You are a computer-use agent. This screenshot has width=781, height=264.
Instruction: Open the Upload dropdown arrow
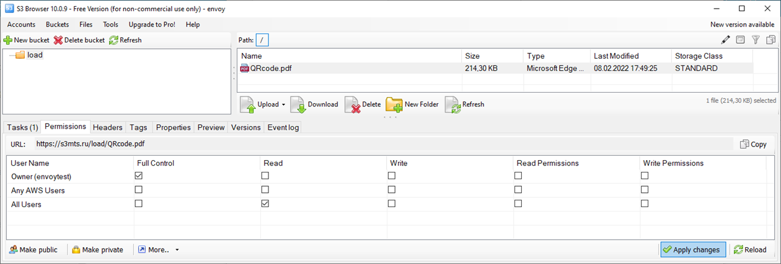pos(283,105)
